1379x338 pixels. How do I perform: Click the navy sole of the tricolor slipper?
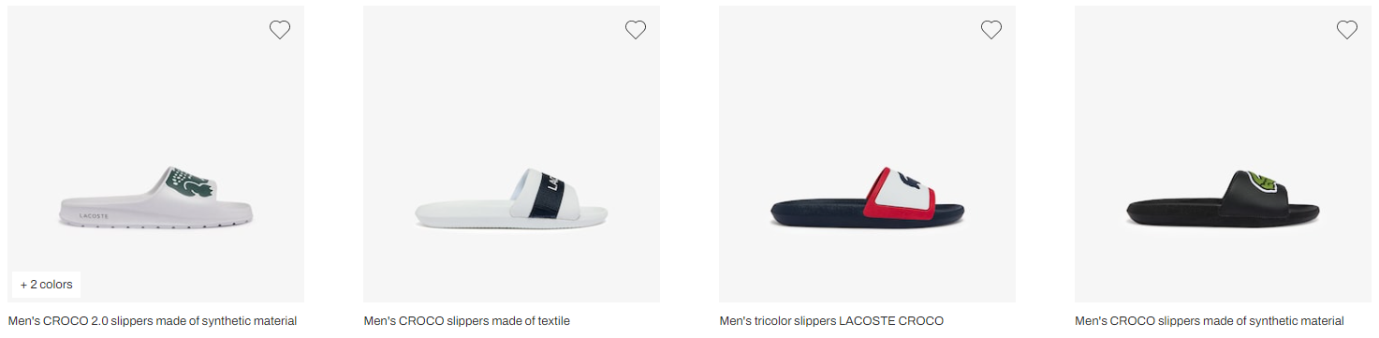click(x=865, y=213)
